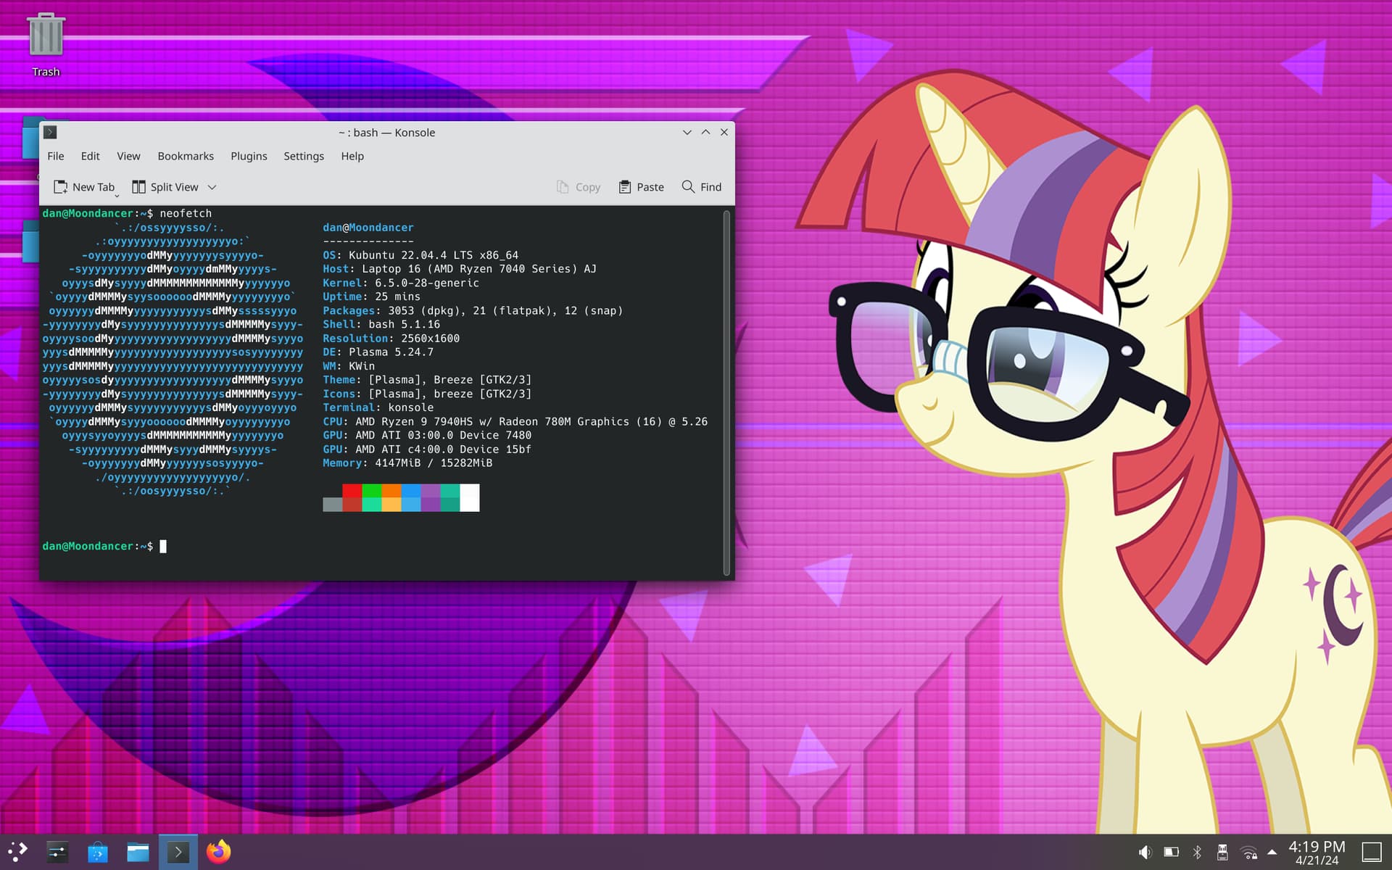This screenshot has width=1392, height=870.
Task: Open Discover software store in taskbar
Action: click(98, 852)
